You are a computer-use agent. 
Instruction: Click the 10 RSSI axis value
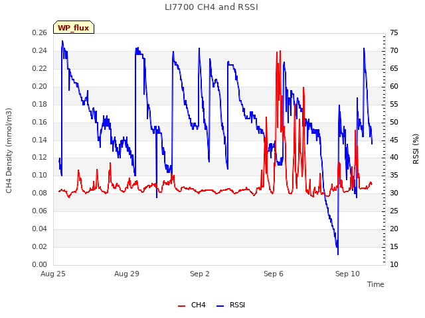(394, 264)
